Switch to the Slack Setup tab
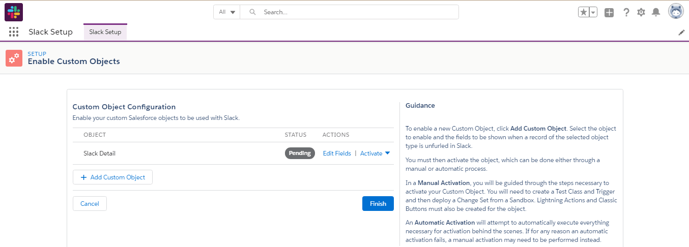The image size is (689, 247). click(x=105, y=32)
